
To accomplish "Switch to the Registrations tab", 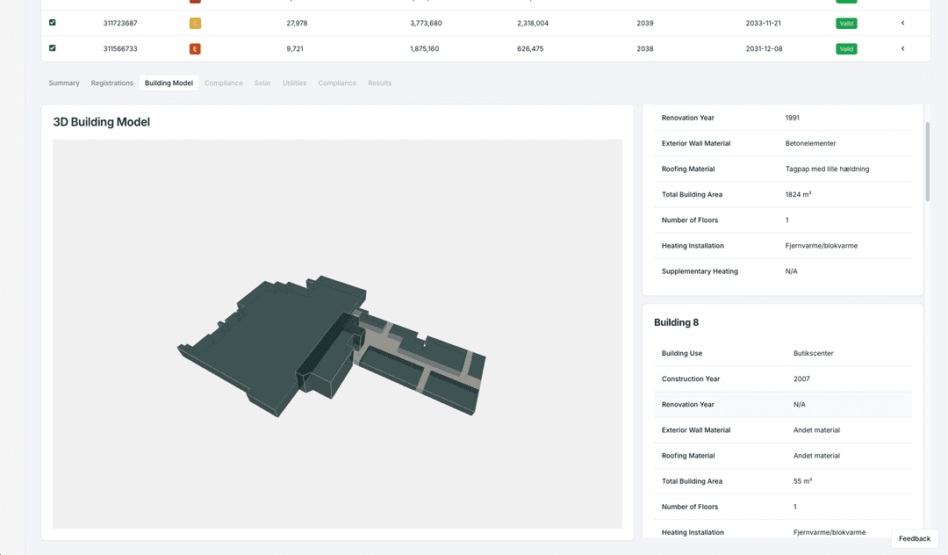I will pos(111,83).
